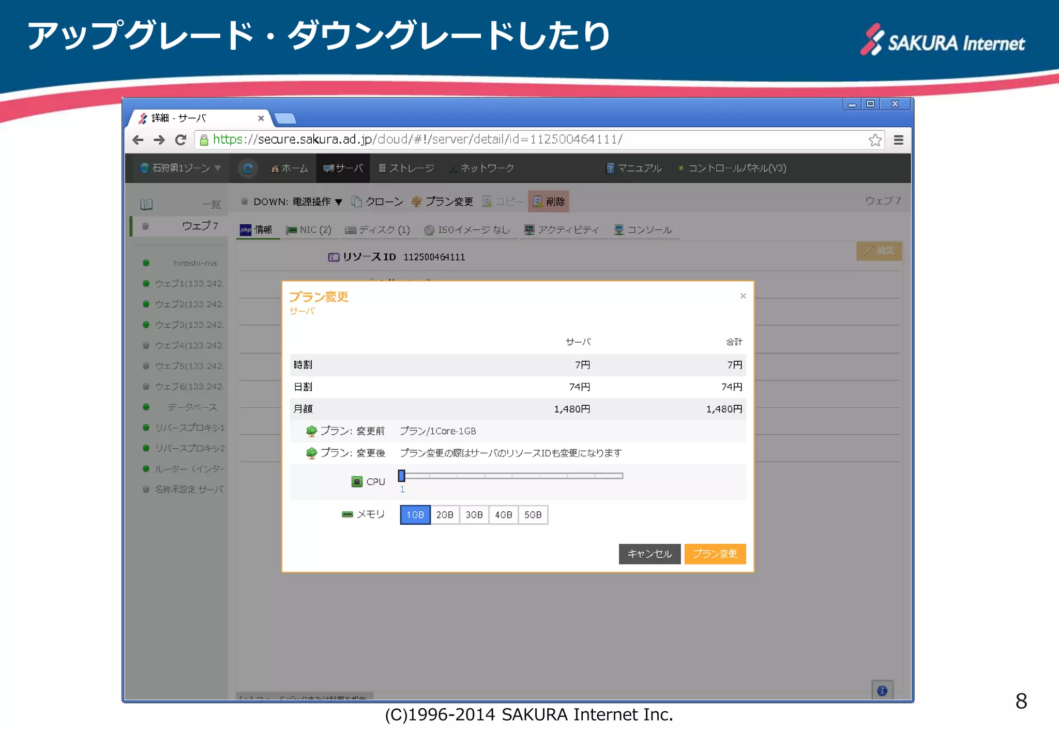Click the CPU slider handle
This screenshot has width=1059, height=733.
click(x=402, y=476)
